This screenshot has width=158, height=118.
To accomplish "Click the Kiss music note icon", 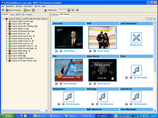I will [136, 70].
